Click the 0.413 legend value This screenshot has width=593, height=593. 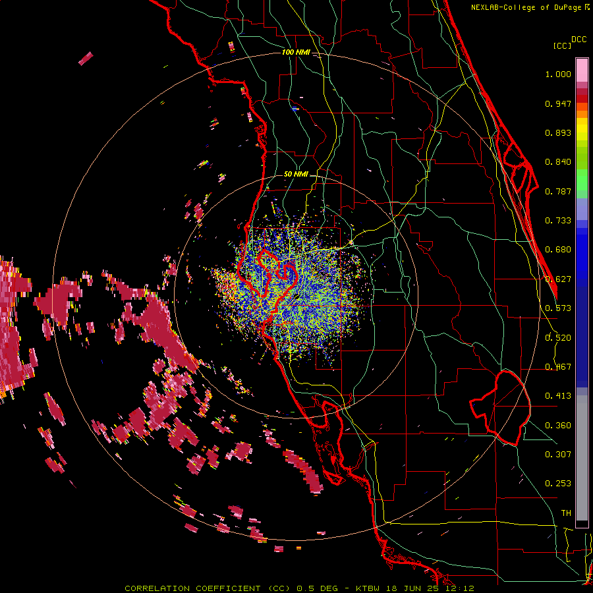(558, 396)
